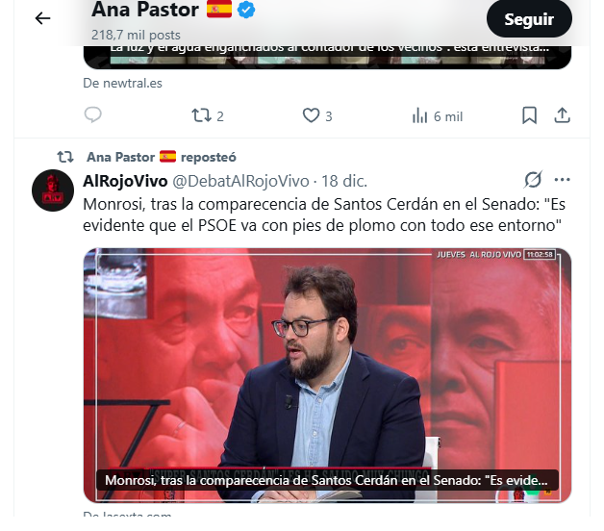Open the Grok slash-circle icon on AlRojoVivo post
The width and height of the screenshot is (604, 531).
click(x=533, y=180)
